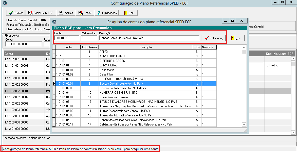Focus the Filtrar conta Conta field
Image resolution: width=297 pixels, height=152 pixels.
pos(24,44)
